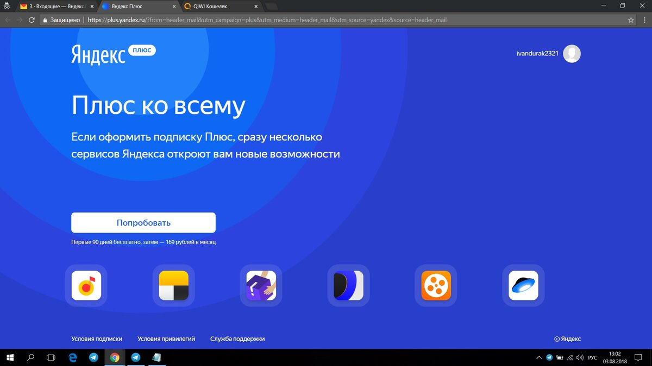Open the dark D-shaped service icon
Viewport: 652px width, 366px height.
(x=349, y=285)
